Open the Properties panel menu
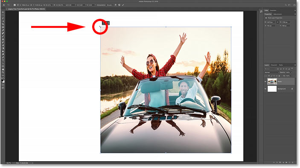 pyautogui.click(x=295, y=14)
